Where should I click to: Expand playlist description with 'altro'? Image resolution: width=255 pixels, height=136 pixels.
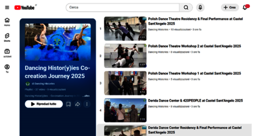[x=86, y=96]
